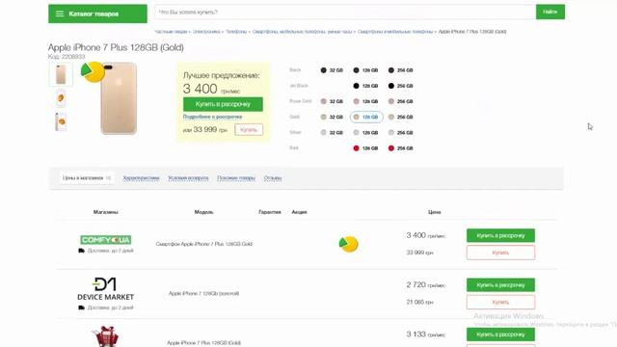Image resolution: width=617 pixels, height=347 pixels.
Task: Click 'Смартфон Apple iPhone 7 Plus 128GB Gold' model
Action: pos(203,244)
